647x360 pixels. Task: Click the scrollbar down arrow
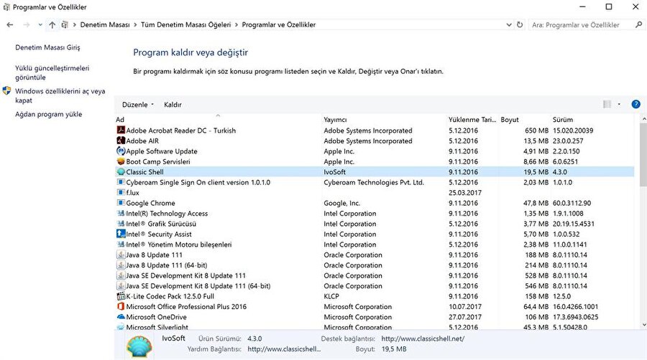[x=643, y=325]
